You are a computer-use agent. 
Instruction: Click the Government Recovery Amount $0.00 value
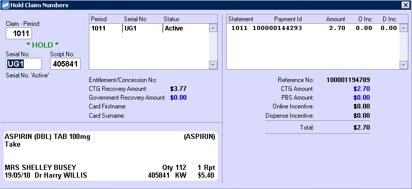coord(179,98)
